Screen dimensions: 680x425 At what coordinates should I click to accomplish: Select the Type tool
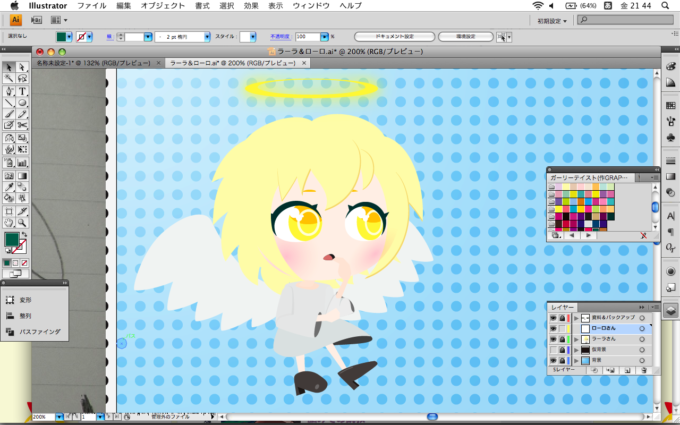click(22, 91)
